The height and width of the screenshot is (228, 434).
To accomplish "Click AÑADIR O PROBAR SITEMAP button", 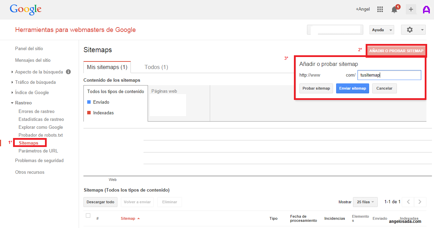I will pyautogui.click(x=396, y=50).
